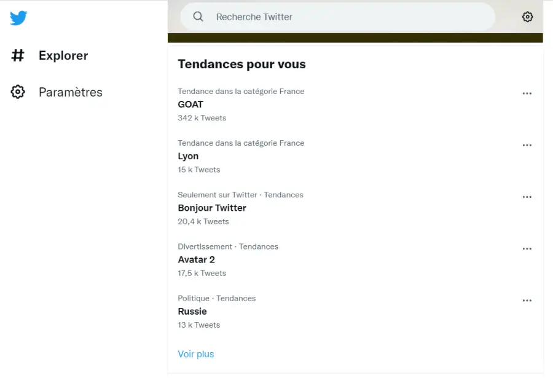The width and height of the screenshot is (553, 378).
Task: Open the Russie trending topic
Action: coord(192,311)
